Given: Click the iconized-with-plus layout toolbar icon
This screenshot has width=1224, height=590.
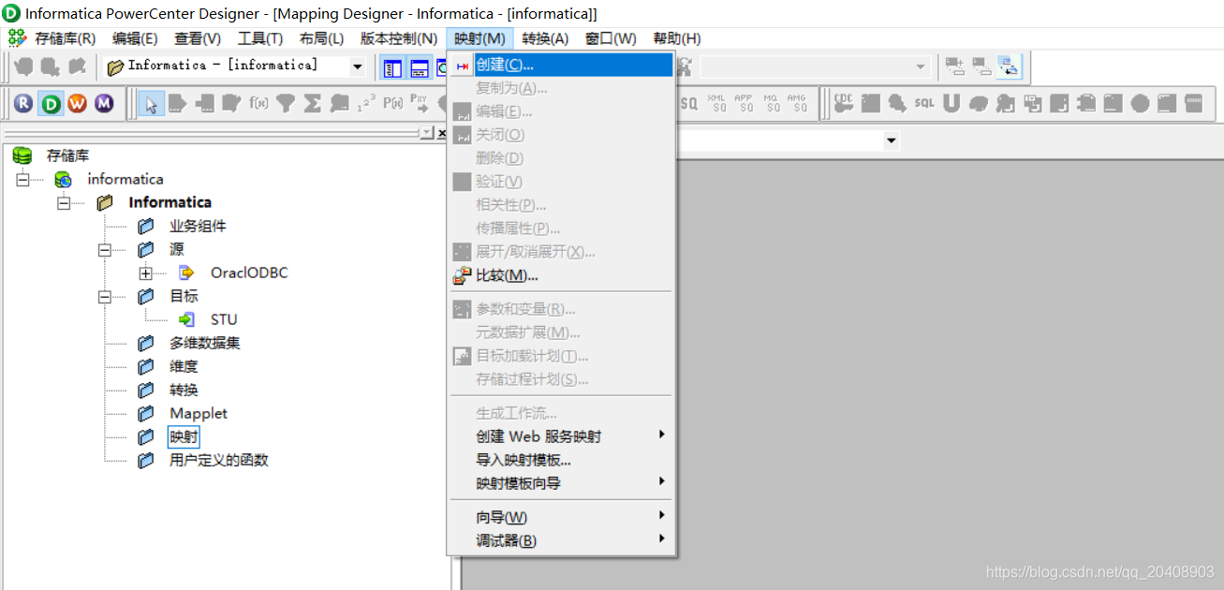Looking at the screenshot, I should (x=955, y=66).
